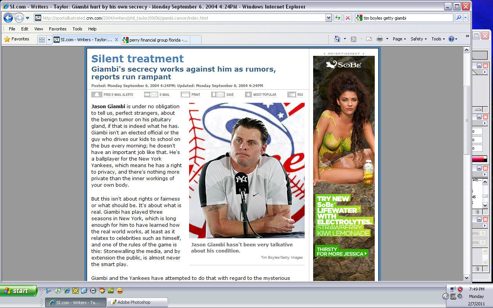Click the taskbar clock showing 7:49 PM
This screenshot has height=308, width=493.
pyautogui.click(x=476, y=289)
